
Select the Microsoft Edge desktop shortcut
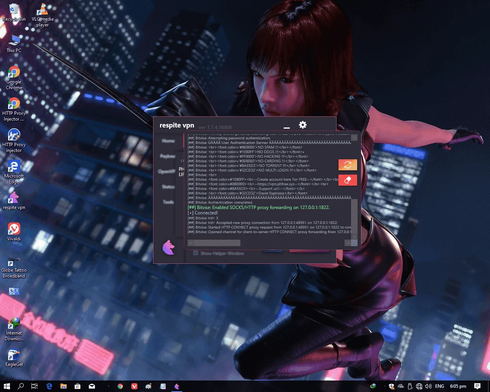(x=14, y=172)
